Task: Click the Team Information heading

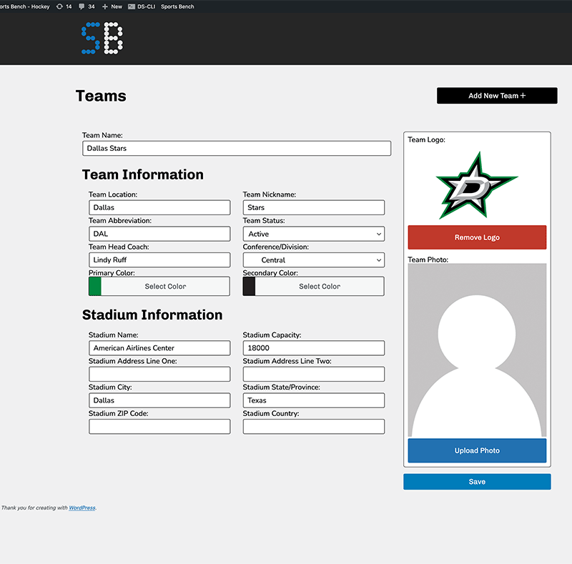Action: pos(142,174)
